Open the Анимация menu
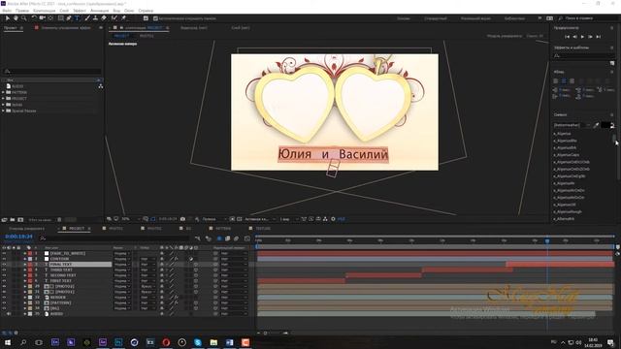This screenshot has width=621, height=349. click(99, 11)
